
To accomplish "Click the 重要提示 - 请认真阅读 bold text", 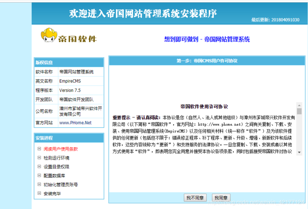I will [x=136, y=118].
